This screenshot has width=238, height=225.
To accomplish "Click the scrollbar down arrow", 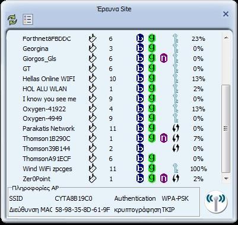I will pyautogui.click(x=226, y=178).
